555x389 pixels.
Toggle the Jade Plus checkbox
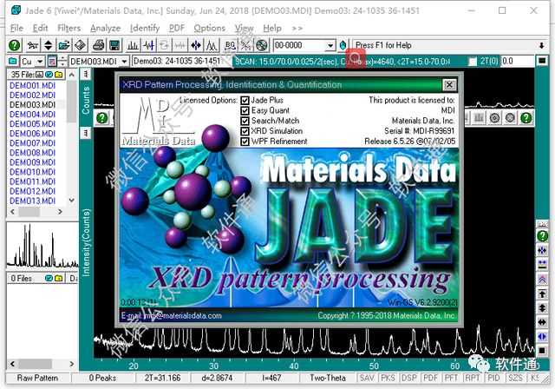[x=245, y=101]
